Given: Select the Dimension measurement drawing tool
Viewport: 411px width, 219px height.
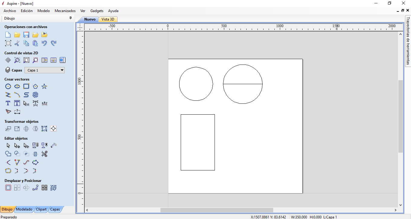Looking at the screenshot, I should [x=17, y=112].
